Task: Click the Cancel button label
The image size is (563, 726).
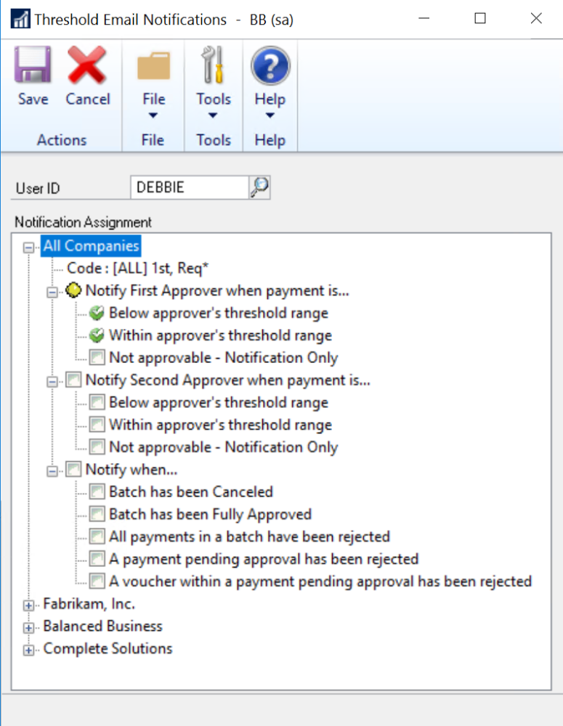Action: point(88,99)
